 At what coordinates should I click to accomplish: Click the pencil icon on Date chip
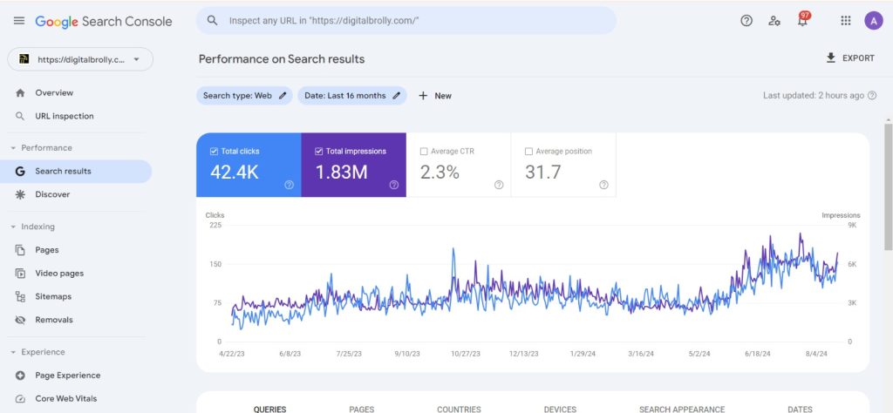tap(397, 96)
